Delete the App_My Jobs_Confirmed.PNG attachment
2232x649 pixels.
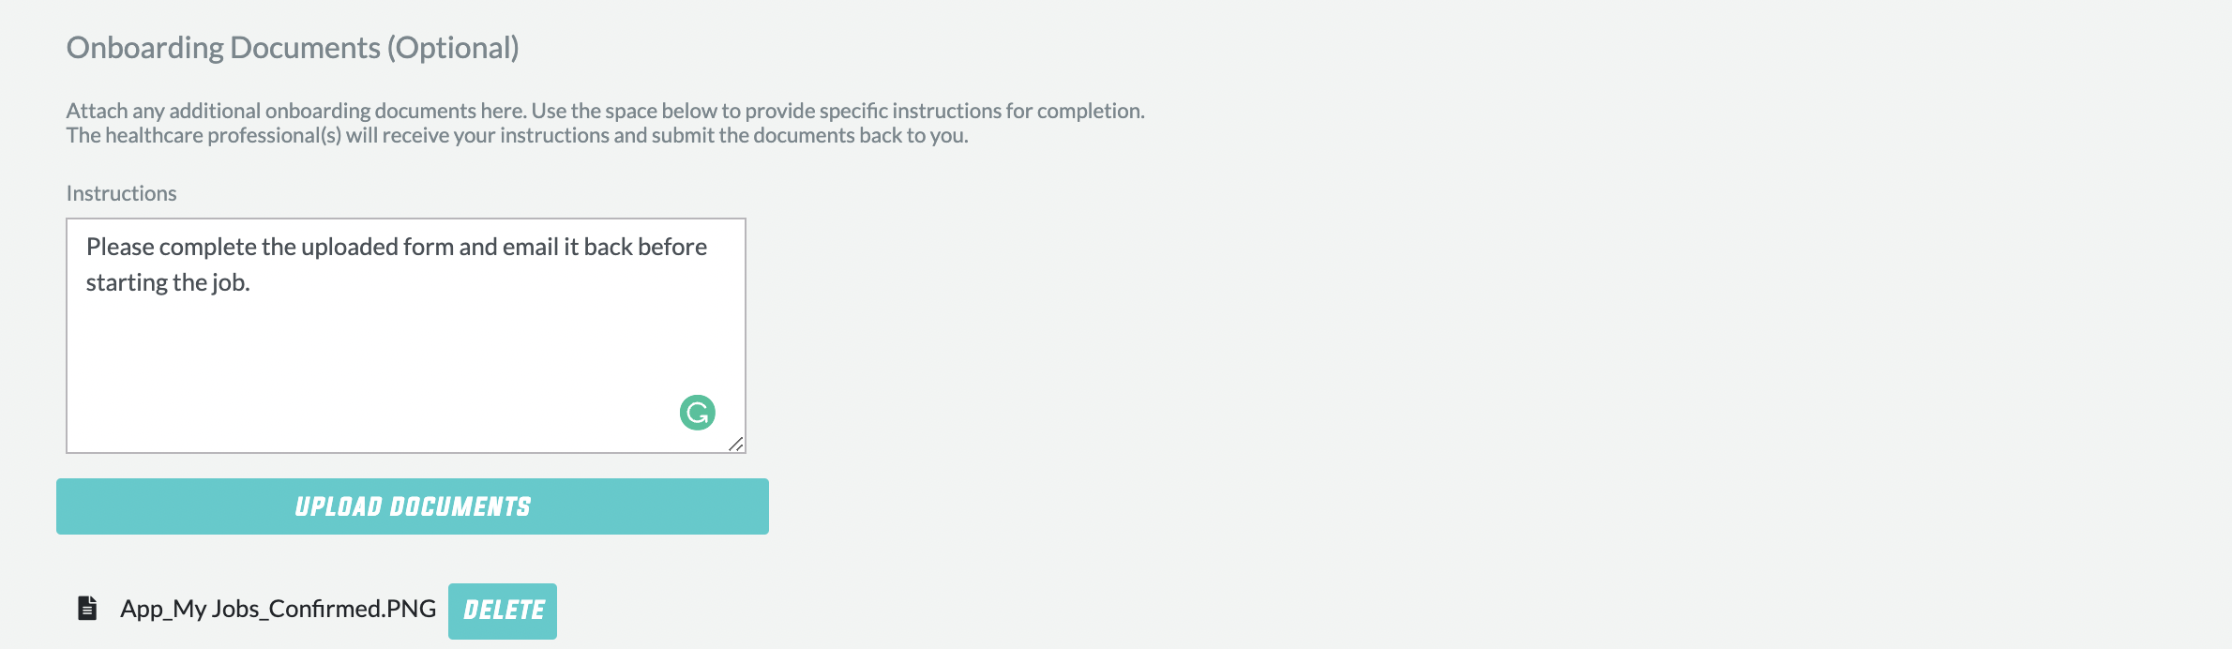pos(503,611)
